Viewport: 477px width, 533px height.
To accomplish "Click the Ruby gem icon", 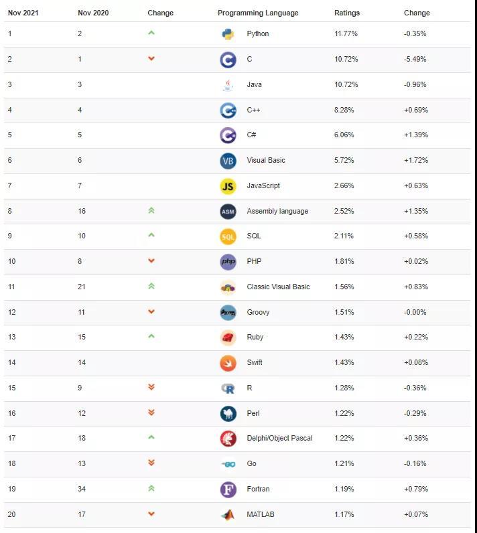I will click(x=228, y=337).
